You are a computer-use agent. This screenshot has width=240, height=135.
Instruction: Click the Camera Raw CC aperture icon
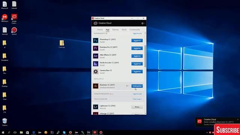(96, 72)
